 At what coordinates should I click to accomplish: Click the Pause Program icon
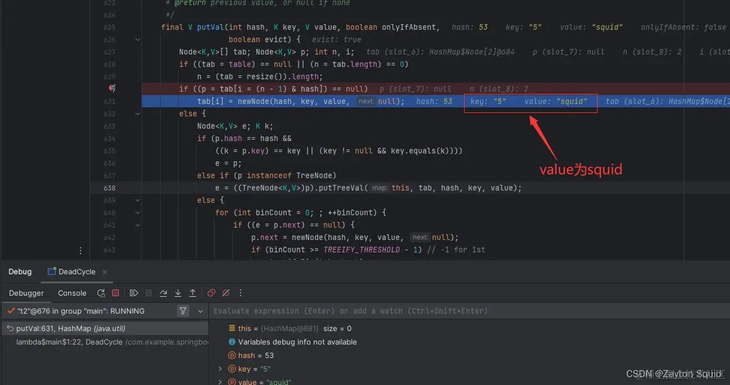pos(149,293)
